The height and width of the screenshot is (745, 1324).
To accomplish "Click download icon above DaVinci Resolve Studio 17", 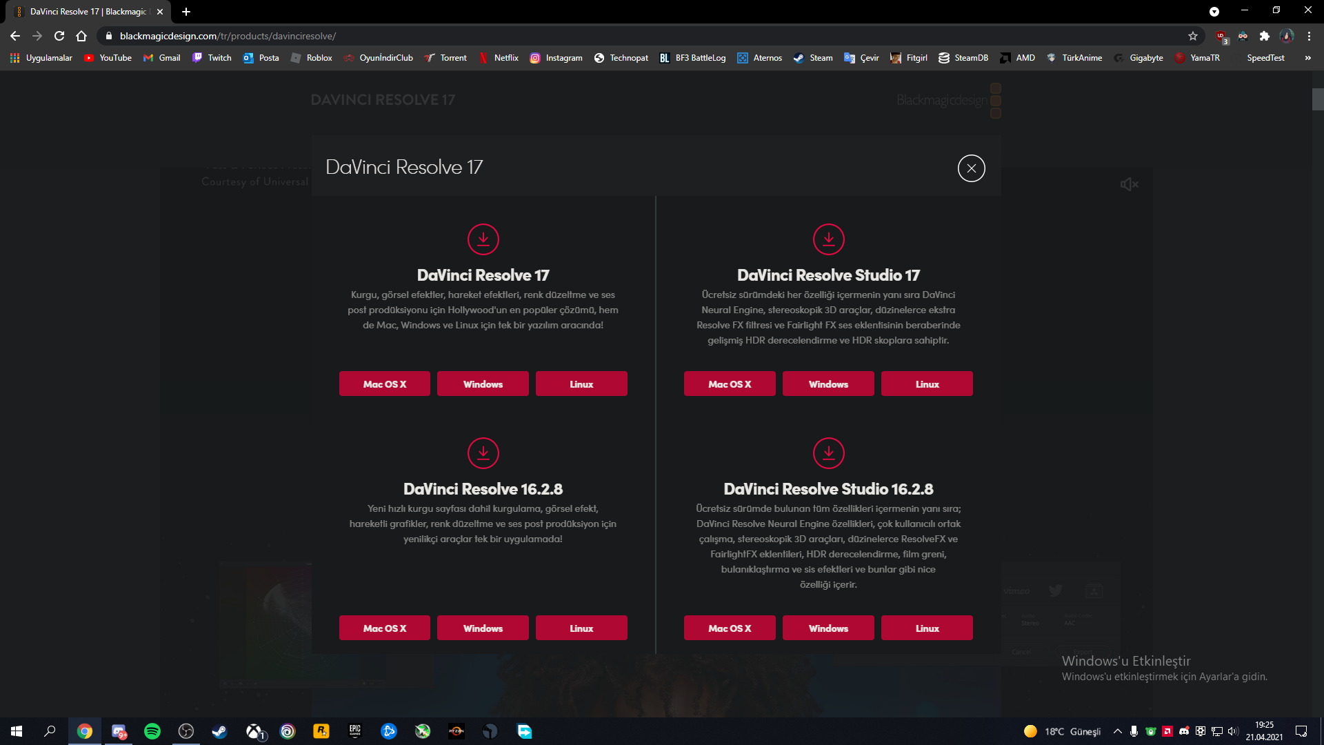I will coord(828,239).
